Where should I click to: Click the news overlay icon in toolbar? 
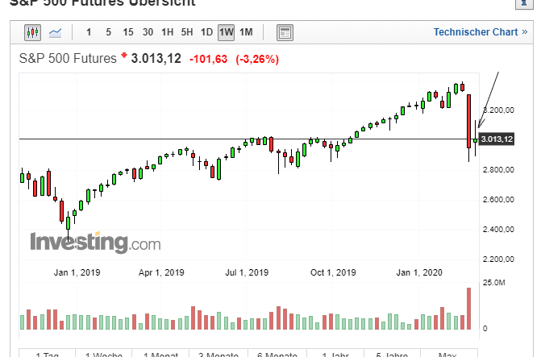285,32
